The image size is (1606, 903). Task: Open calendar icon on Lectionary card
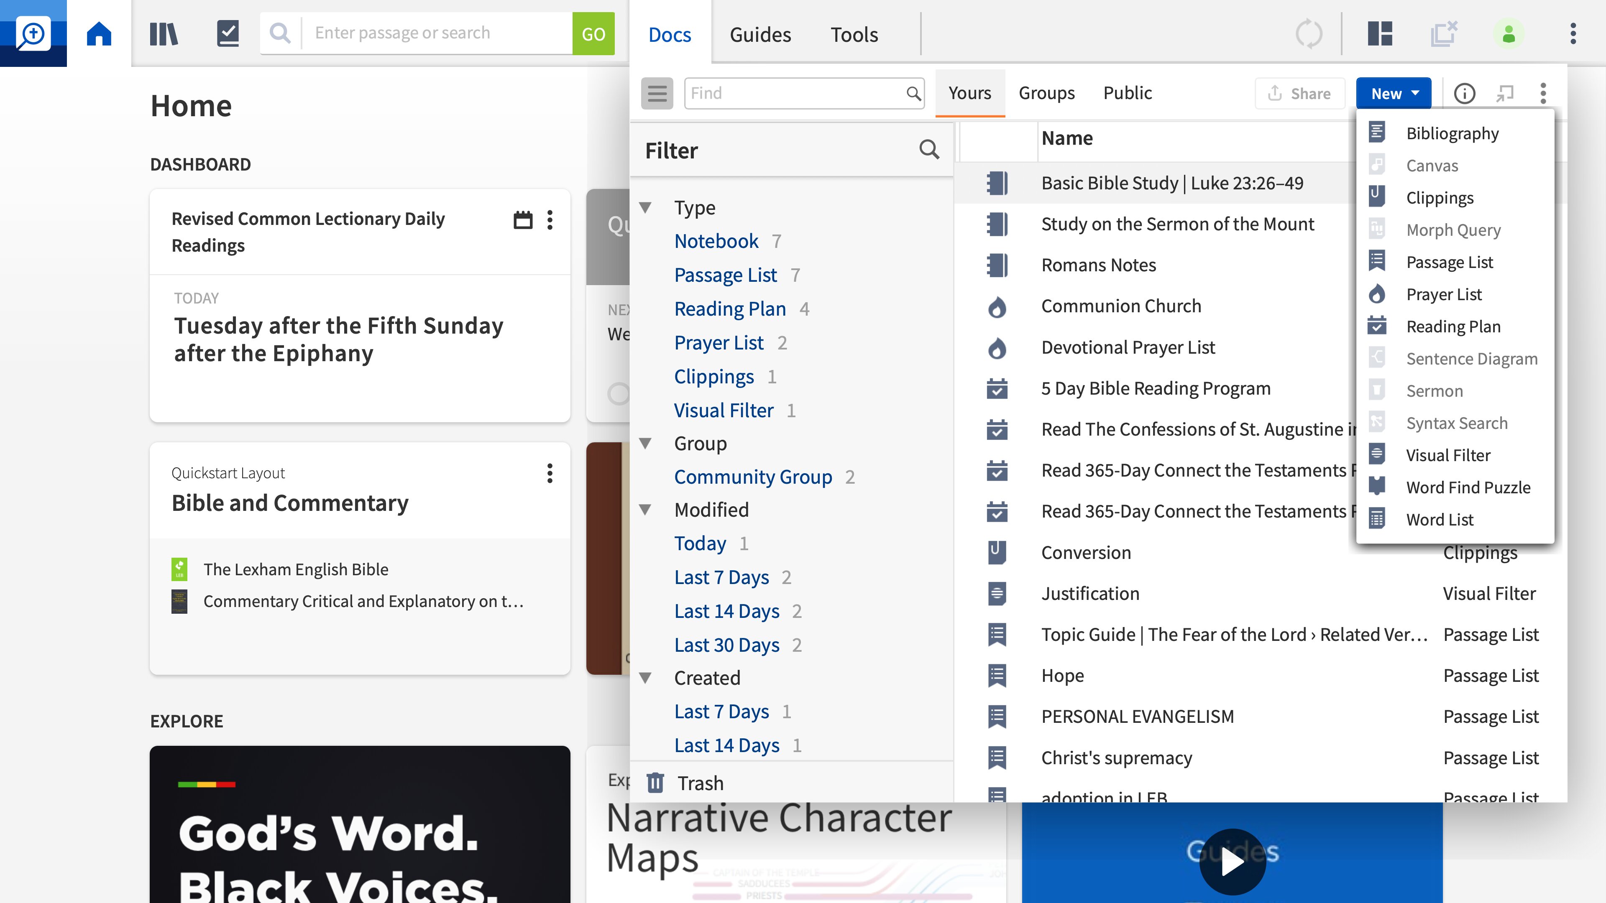tap(522, 219)
